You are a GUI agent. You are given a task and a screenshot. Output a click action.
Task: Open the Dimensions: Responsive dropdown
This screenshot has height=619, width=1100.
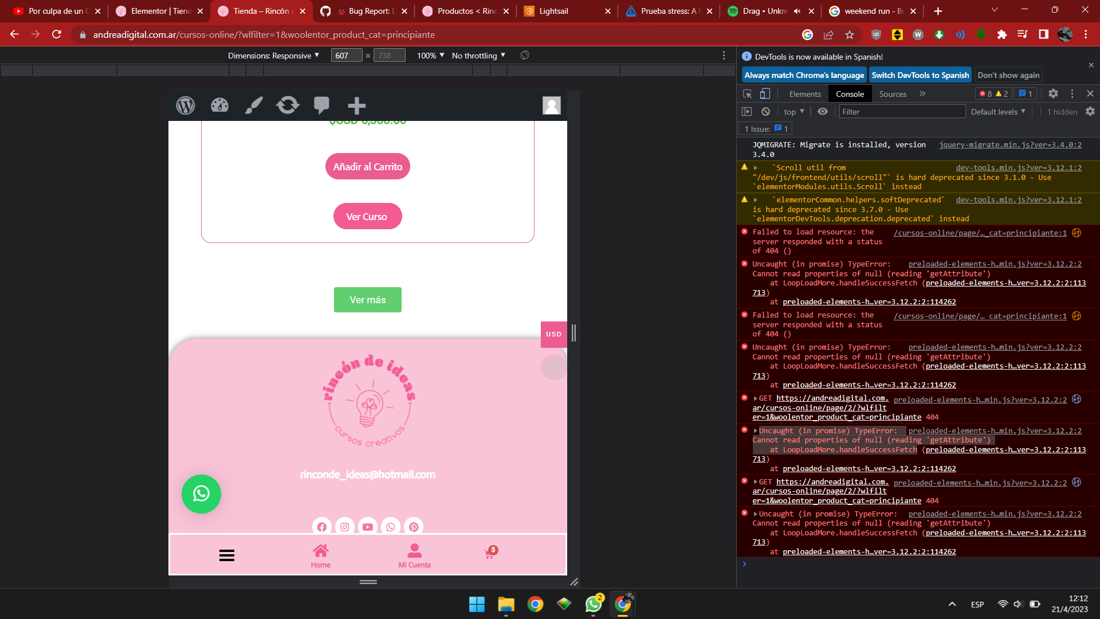coord(273,56)
